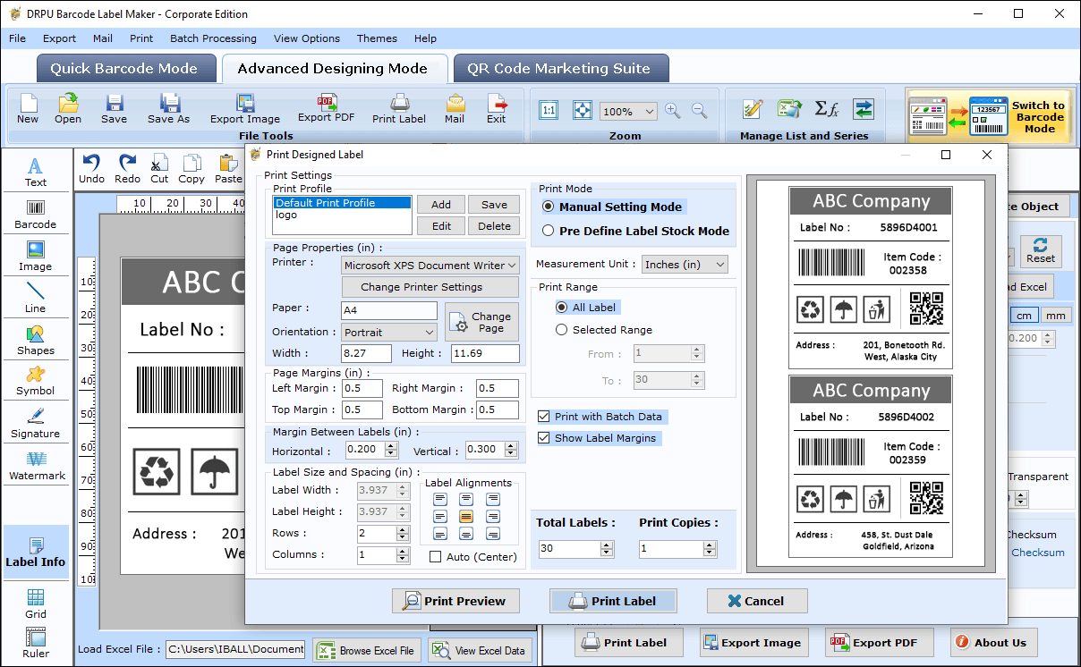Toggle the Grid option in sidebar
Image resolution: width=1081 pixels, height=667 pixels.
[x=36, y=604]
